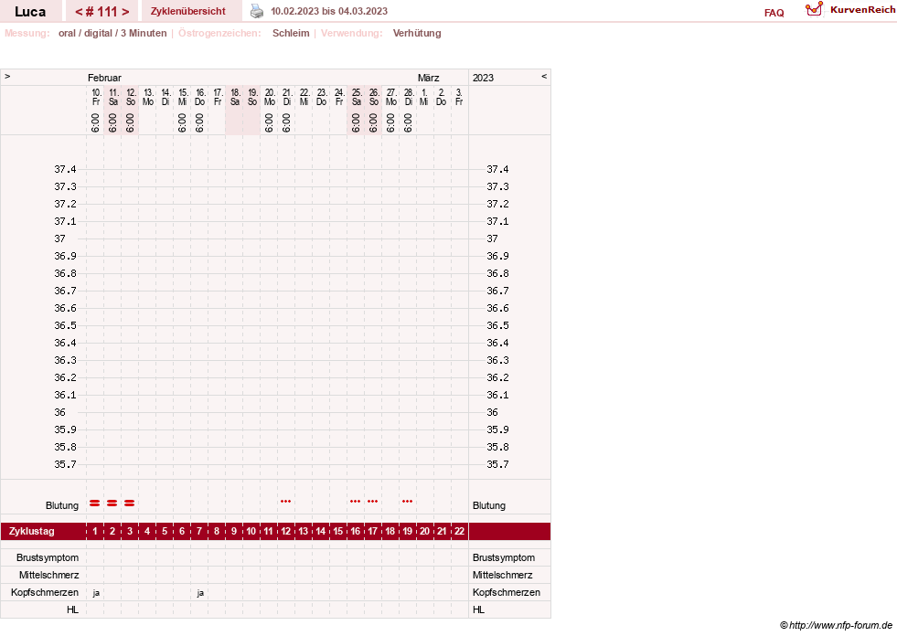Click the left 'Kopfschmerzen' row label
Image resolution: width=897 pixels, height=636 pixels.
45,592
